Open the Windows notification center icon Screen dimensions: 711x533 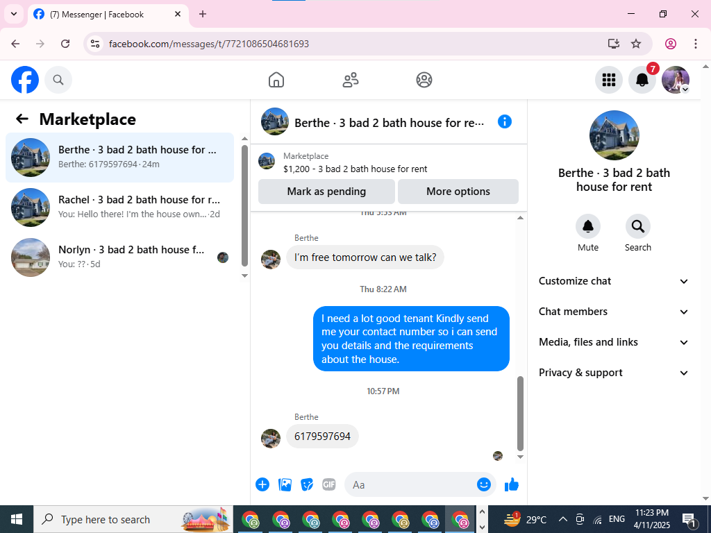click(x=689, y=519)
